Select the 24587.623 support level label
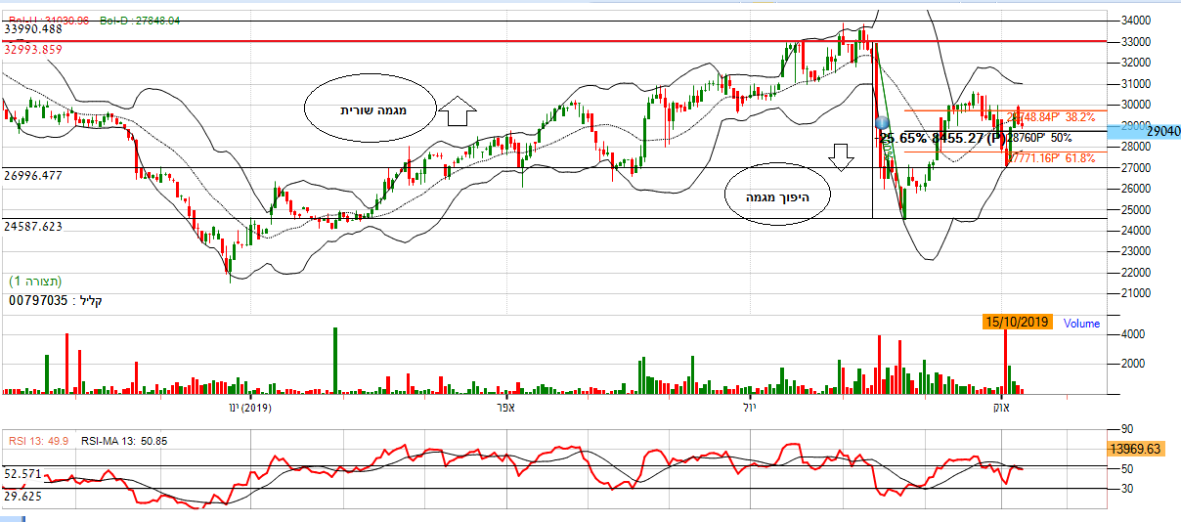 click(33, 226)
